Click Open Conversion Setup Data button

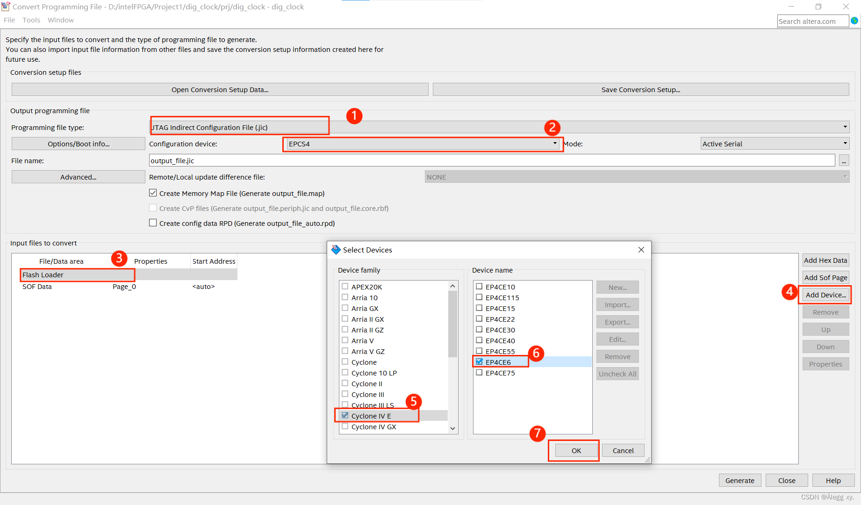click(220, 89)
